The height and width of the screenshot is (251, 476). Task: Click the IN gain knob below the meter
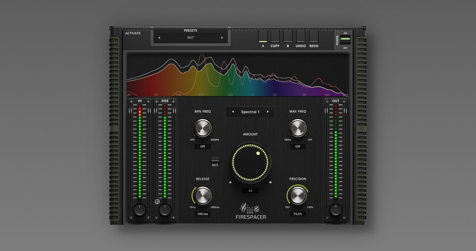(x=140, y=210)
